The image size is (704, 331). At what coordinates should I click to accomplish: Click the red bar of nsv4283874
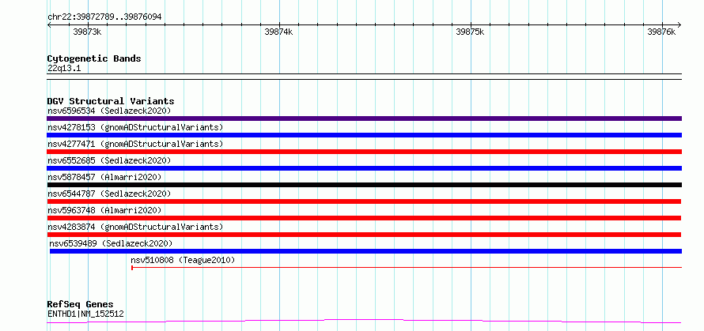(x=364, y=235)
